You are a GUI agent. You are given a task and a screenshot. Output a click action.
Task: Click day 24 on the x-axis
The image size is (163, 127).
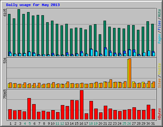click(x=119, y=124)
